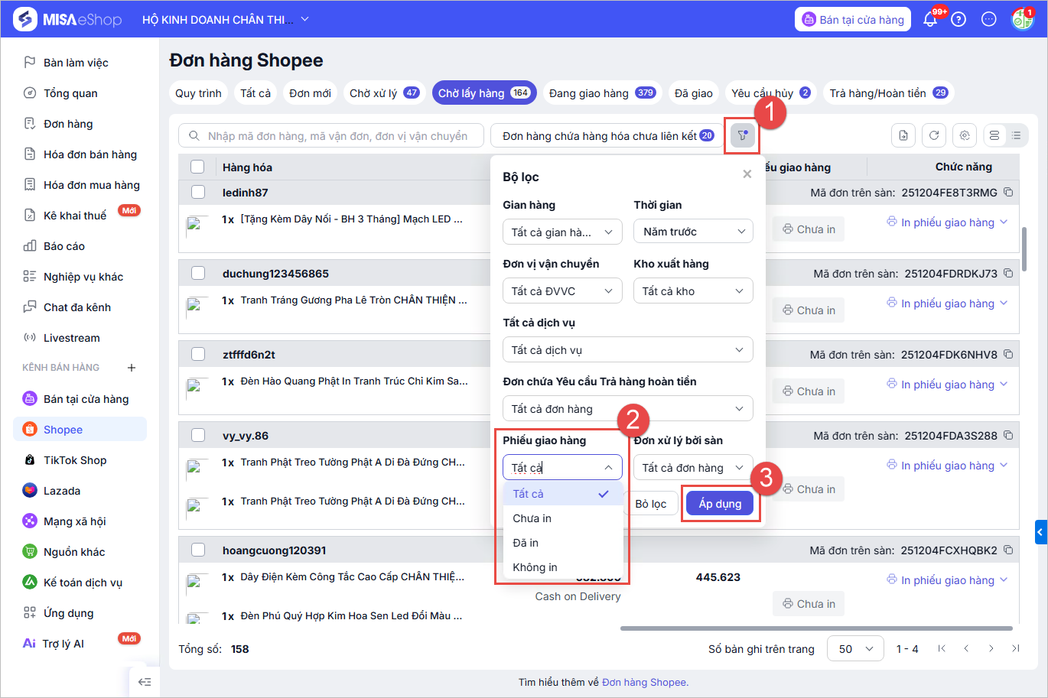Copy order code 251204FE8T3RMG
Viewport: 1048px width, 698px height.
[1008, 193]
